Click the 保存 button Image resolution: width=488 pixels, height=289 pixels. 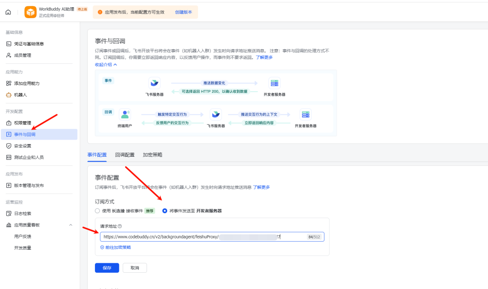tap(107, 268)
